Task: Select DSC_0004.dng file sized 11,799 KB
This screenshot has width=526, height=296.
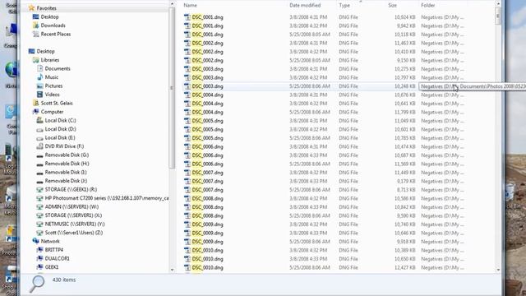Action: 208,112
